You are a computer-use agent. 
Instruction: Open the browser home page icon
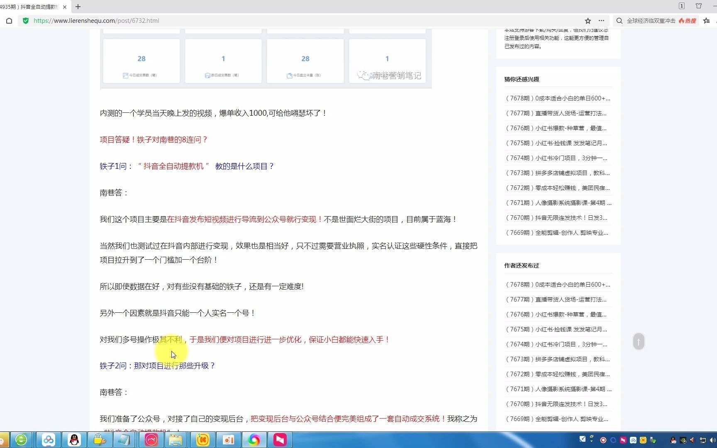tap(9, 21)
